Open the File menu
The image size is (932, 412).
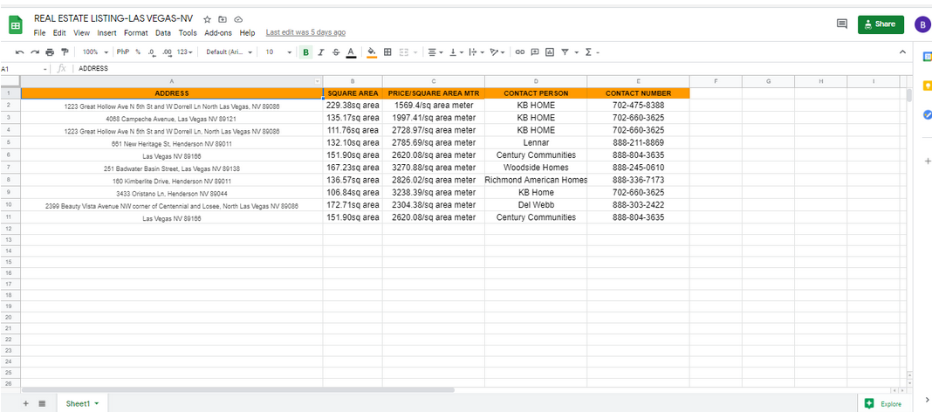40,32
